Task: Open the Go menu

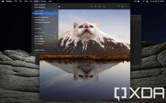Action: (x=31, y=1)
